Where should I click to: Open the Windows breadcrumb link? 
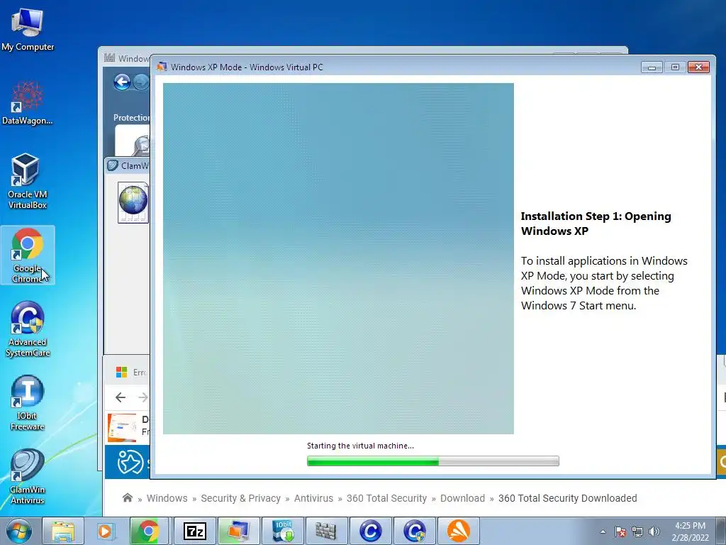point(167,498)
